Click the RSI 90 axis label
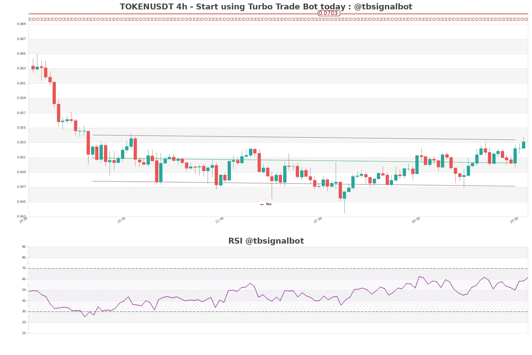Viewport: 532px width, 355px height. click(x=24, y=247)
